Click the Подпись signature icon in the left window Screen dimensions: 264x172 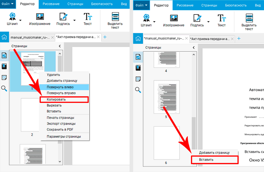63,17
